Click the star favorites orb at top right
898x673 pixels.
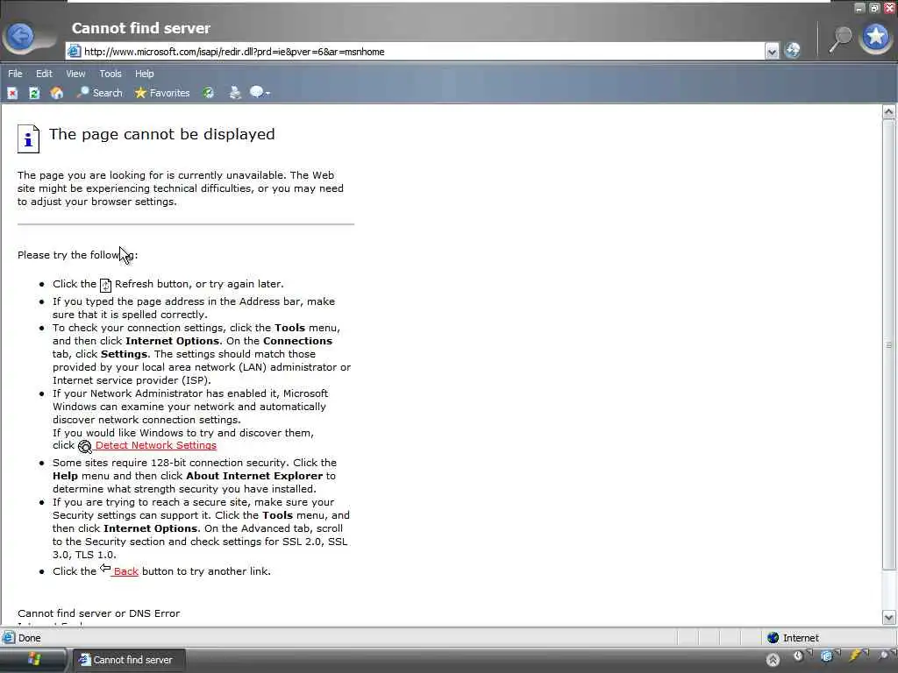pos(876,37)
